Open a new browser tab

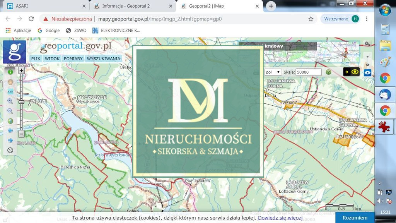click(x=271, y=6)
